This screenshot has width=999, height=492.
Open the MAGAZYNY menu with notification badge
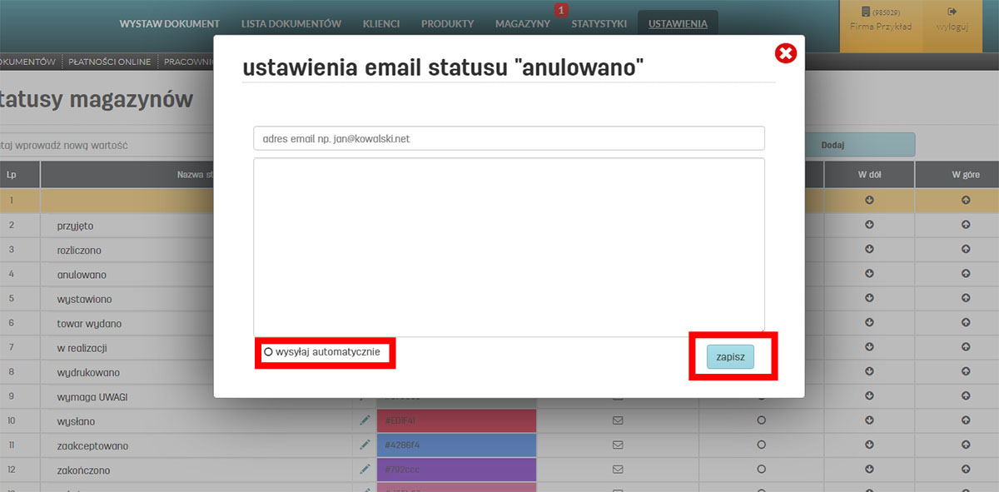[522, 24]
